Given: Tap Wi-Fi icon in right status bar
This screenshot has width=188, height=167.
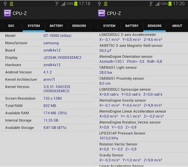Looking at the screenshot, I should [x=151, y=4].
